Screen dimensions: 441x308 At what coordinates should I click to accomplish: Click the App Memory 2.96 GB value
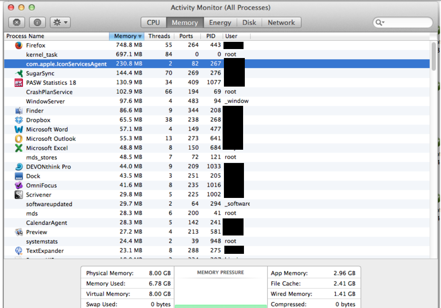point(345,273)
